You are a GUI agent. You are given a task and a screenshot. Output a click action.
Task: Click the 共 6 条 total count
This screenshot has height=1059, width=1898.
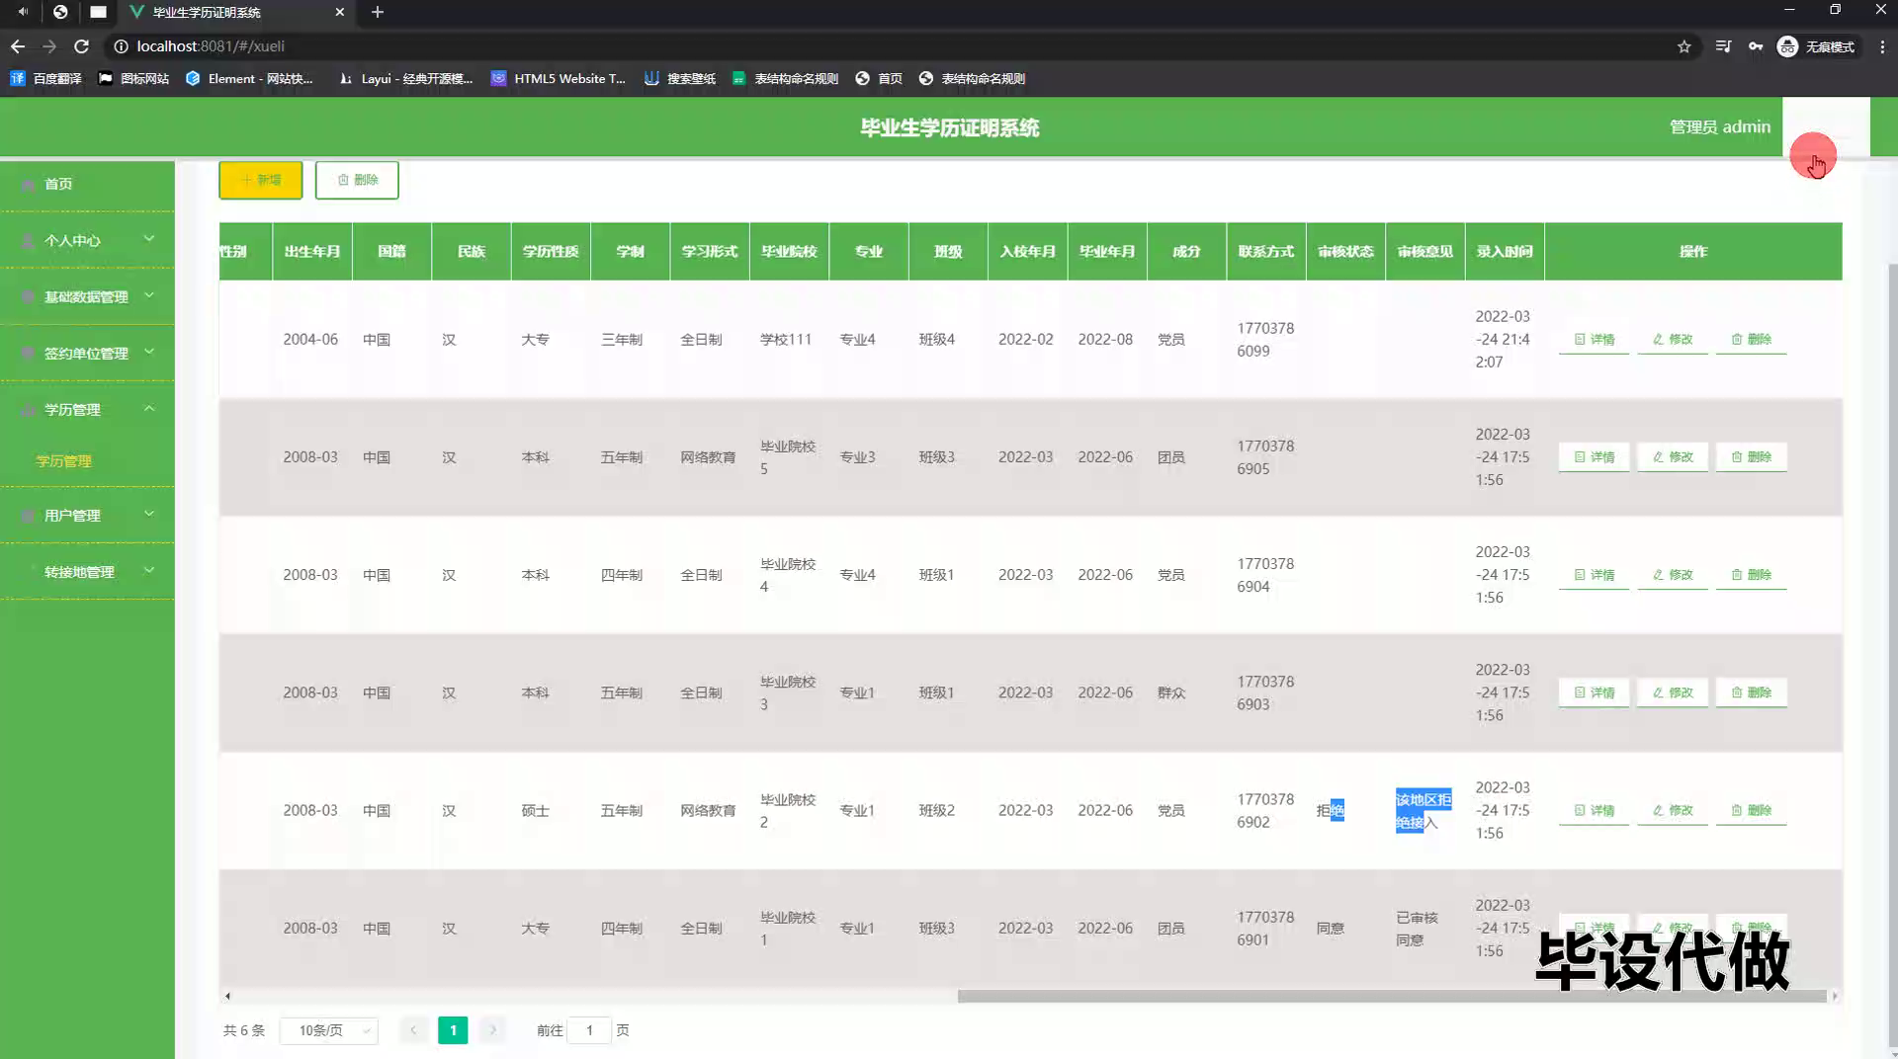244,1030
